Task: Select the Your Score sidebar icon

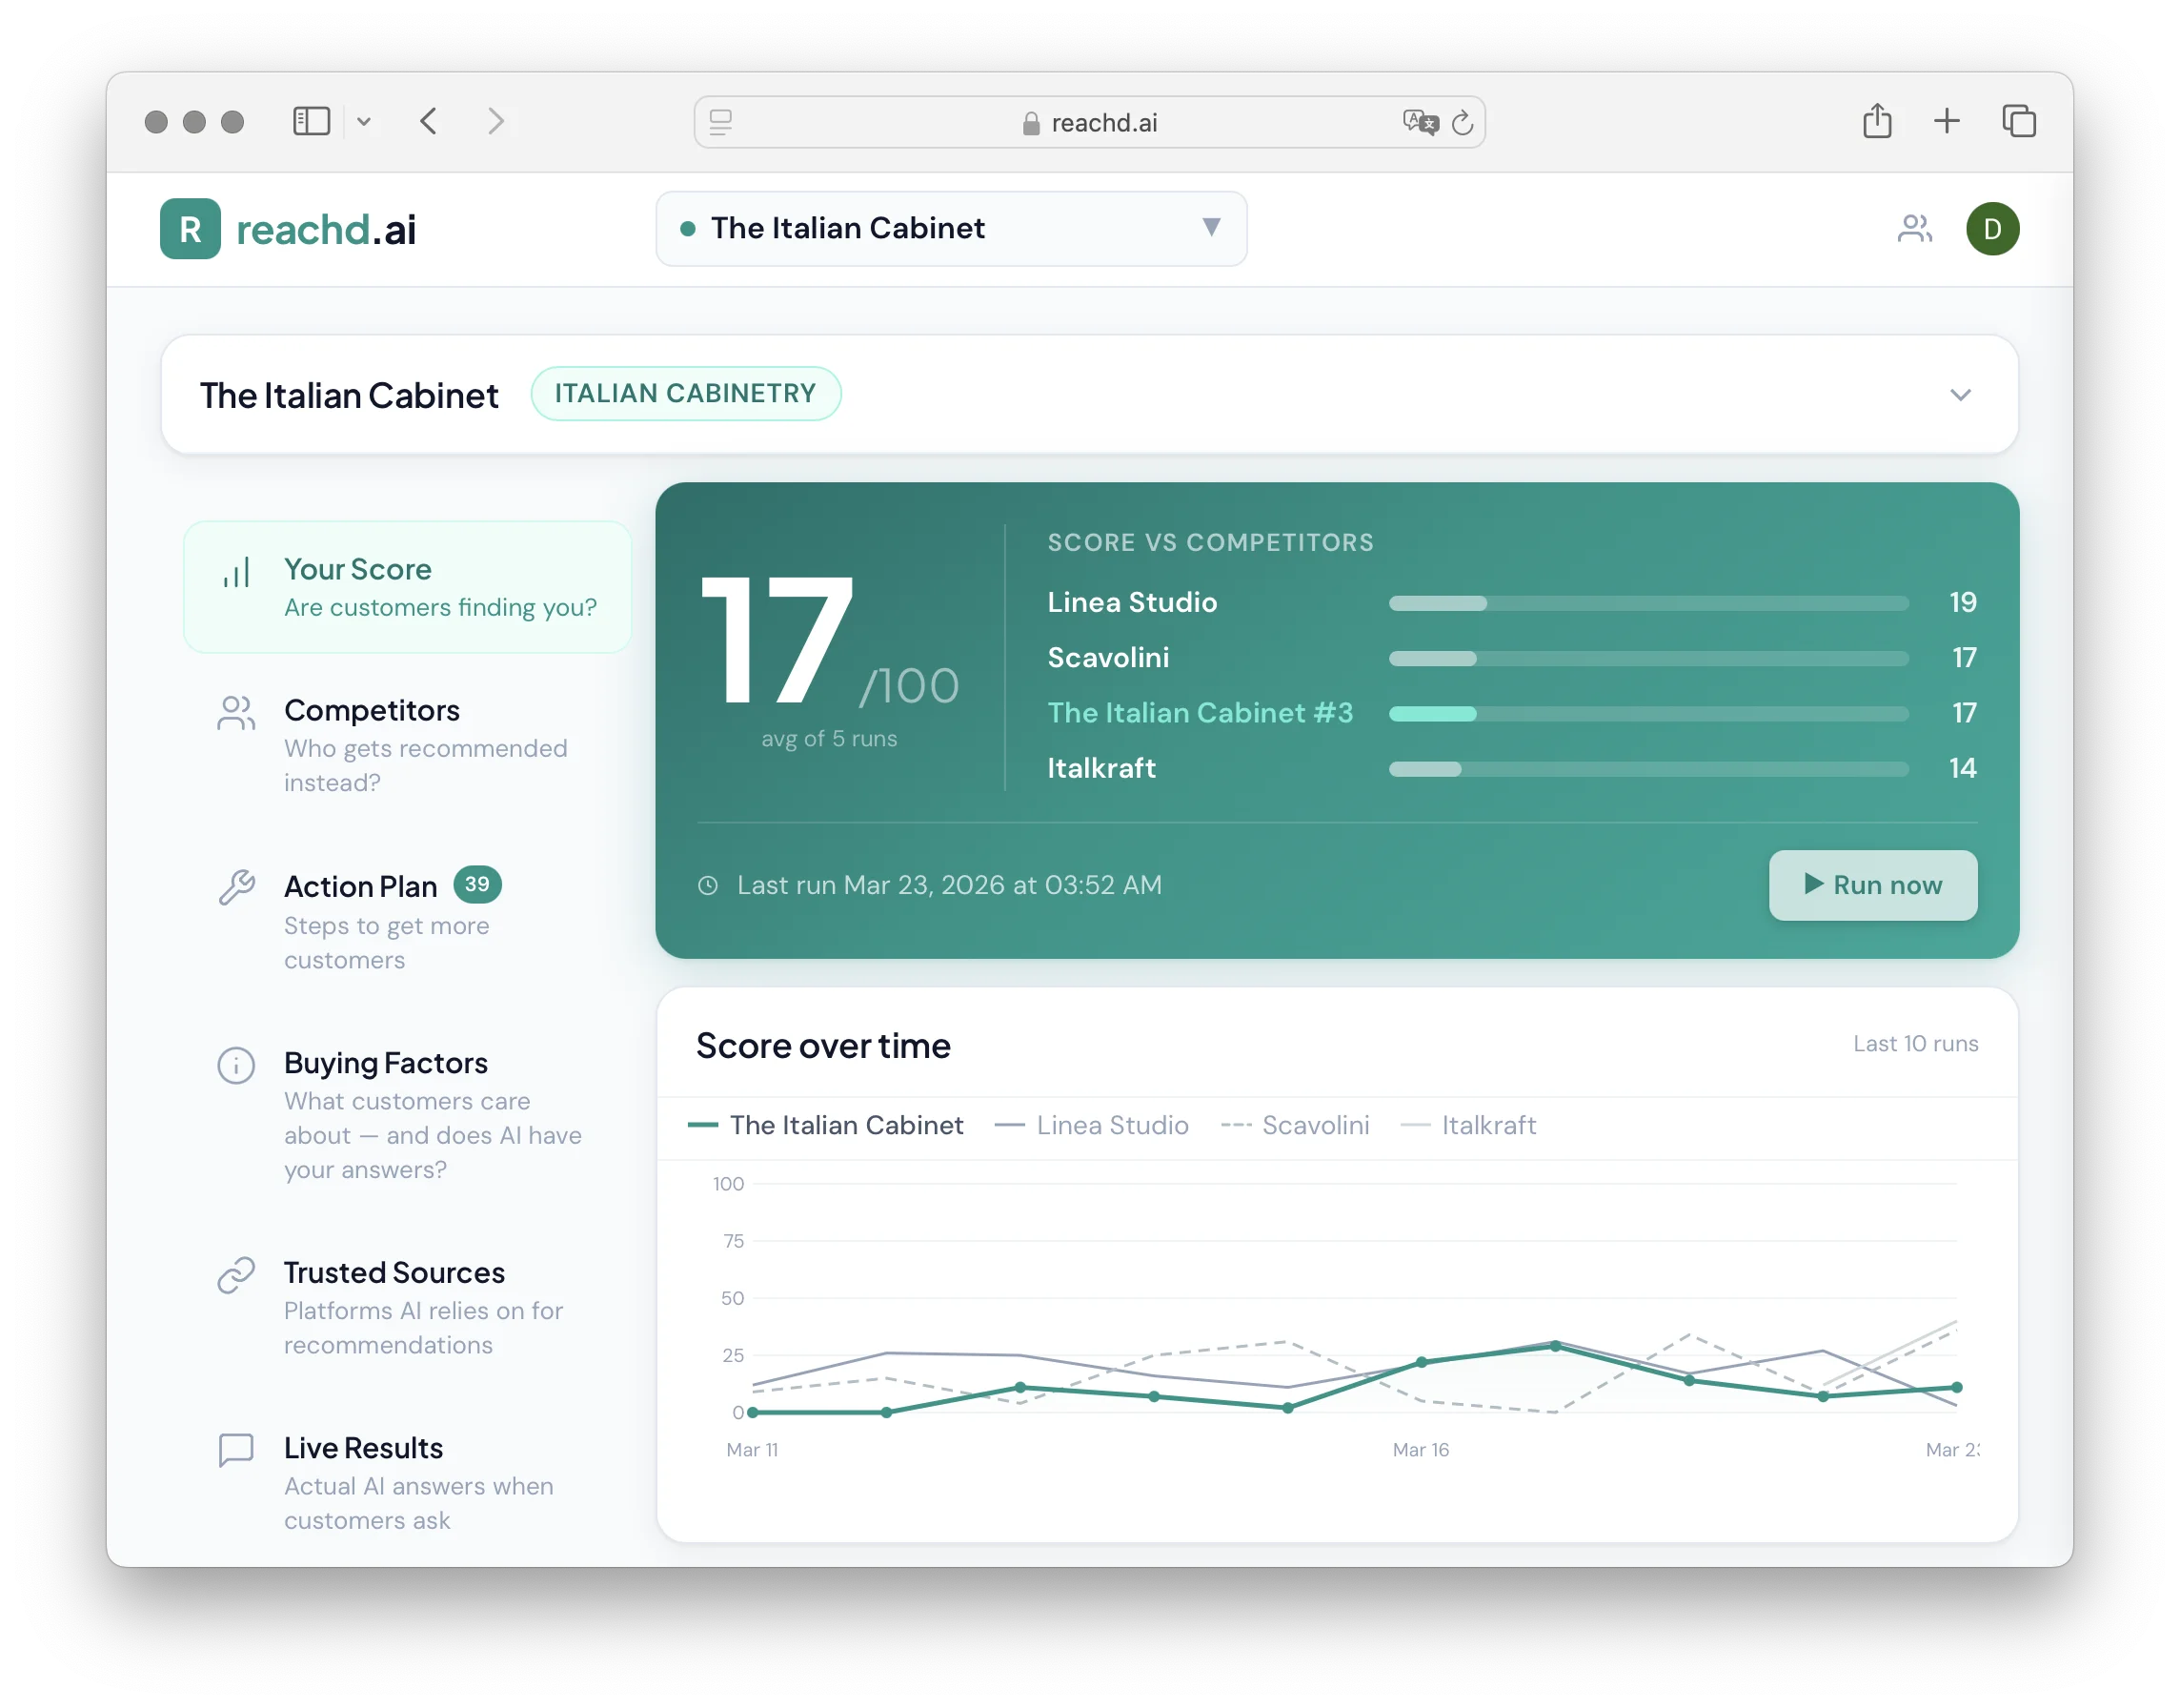Action: (236, 570)
